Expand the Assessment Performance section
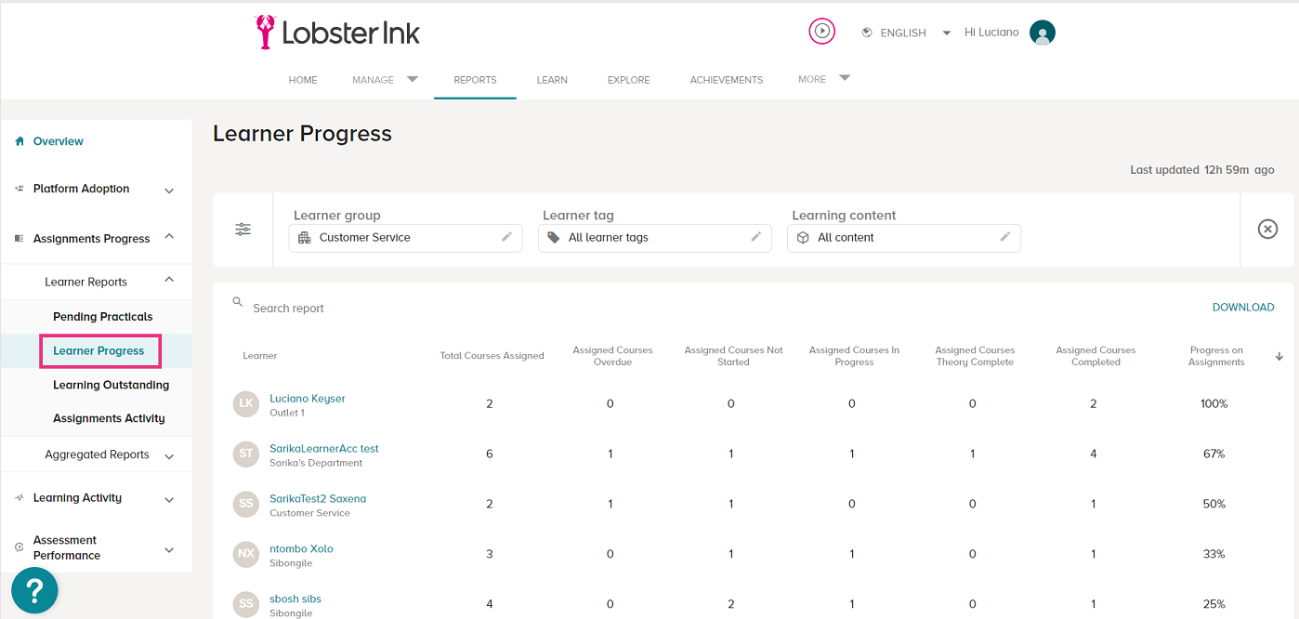The width and height of the screenshot is (1299, 619). [169, 550]
